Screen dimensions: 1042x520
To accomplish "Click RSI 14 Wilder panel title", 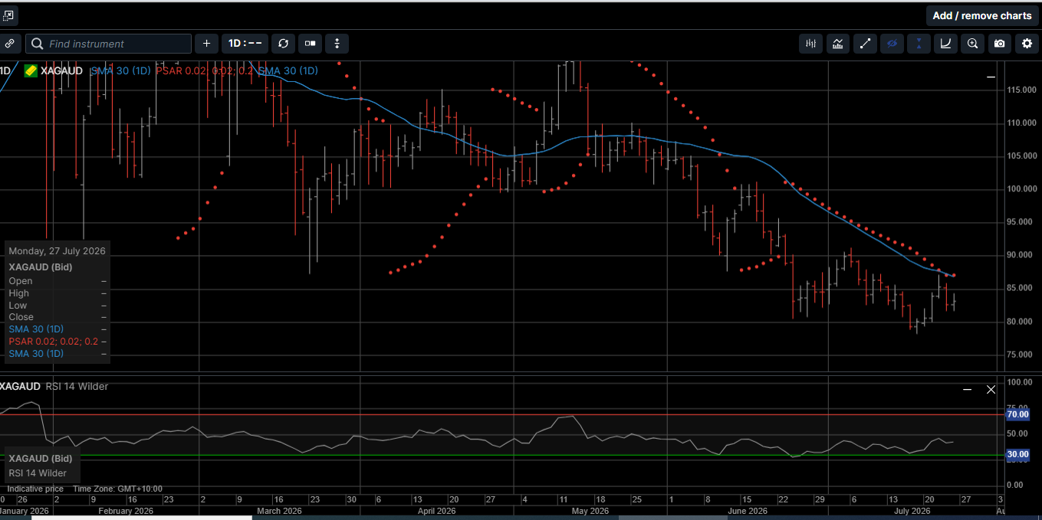I will point(76,386).
